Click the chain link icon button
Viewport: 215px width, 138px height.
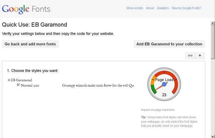coord(190,56)
